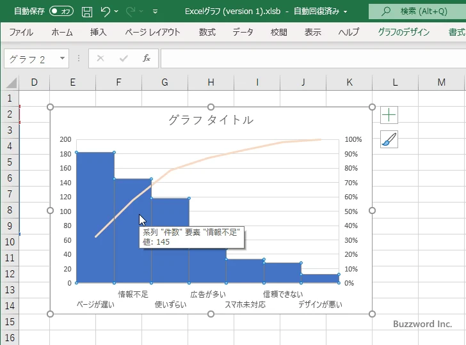Click the Insert Function fx icon

coord(147,58)
